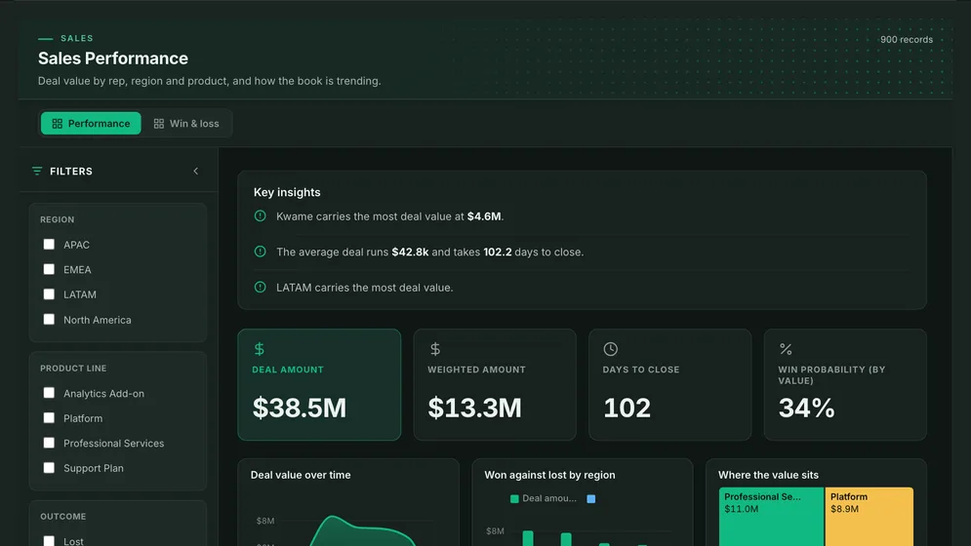Click the grid icon in Performance tab

click(x=57, y=123)
